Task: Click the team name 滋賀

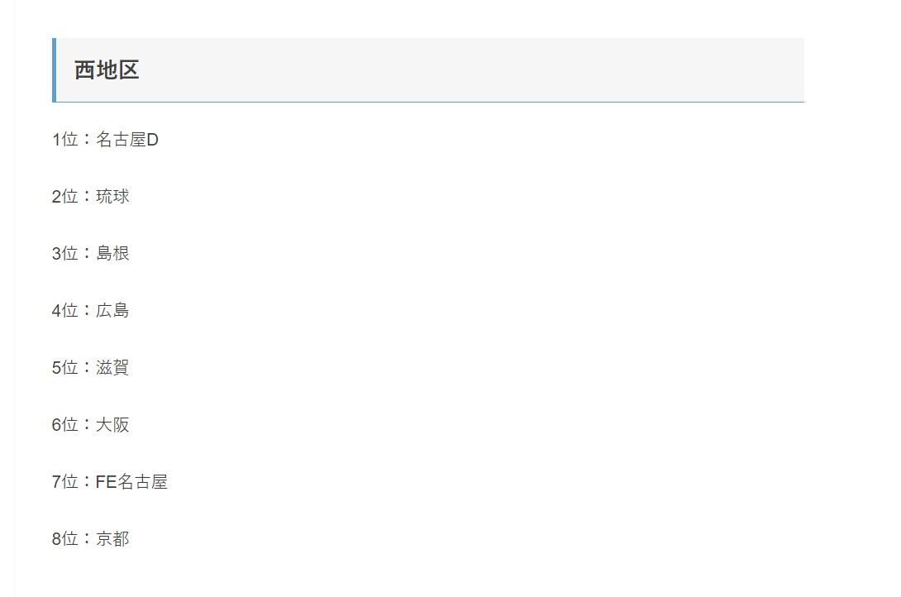Action: pyautogui.click(x=112, y=367)
